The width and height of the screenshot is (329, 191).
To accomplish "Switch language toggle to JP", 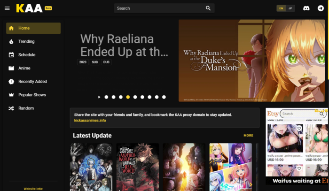I will [x=290, y=8].
